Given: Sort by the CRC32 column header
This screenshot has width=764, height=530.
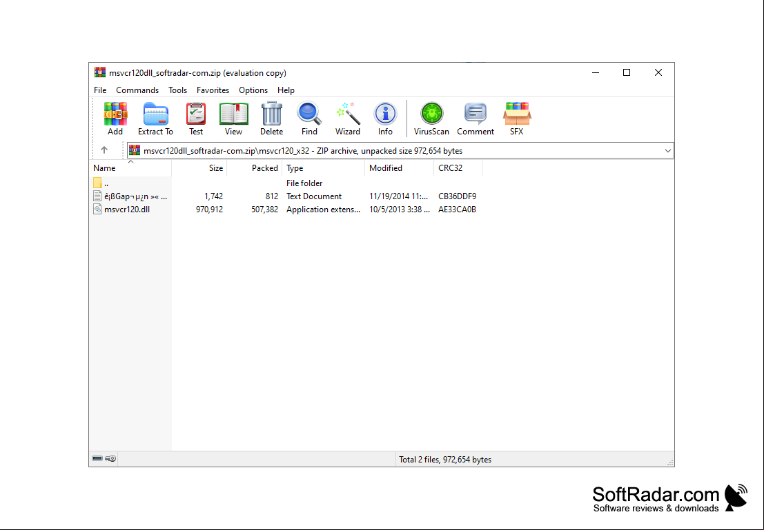Looking at the screenshot, I should [x=458, y=168].
